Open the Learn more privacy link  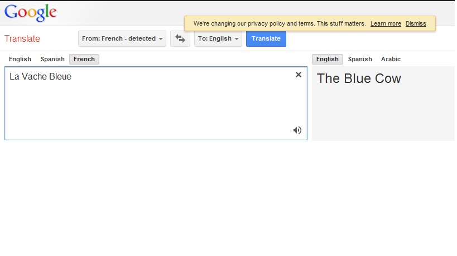386,24
